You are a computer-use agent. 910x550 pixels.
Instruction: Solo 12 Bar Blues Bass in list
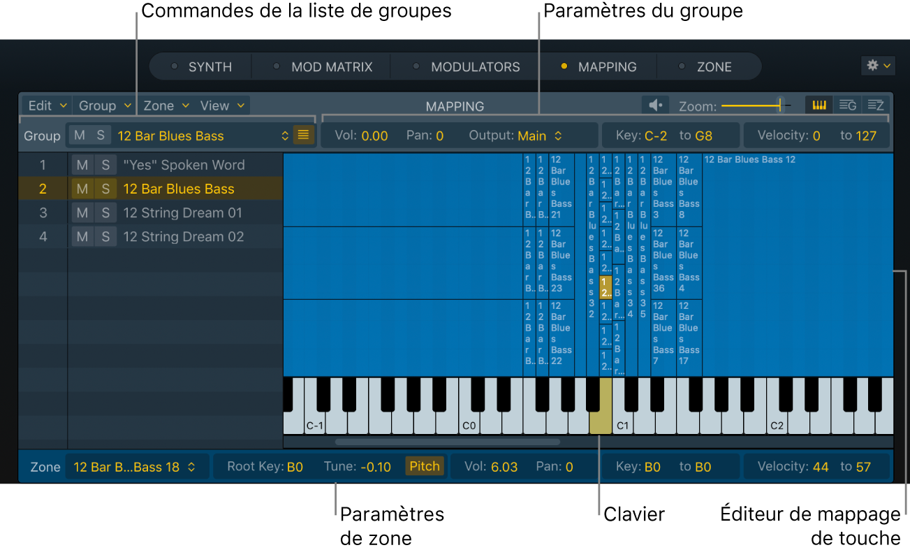pos(105,189)
